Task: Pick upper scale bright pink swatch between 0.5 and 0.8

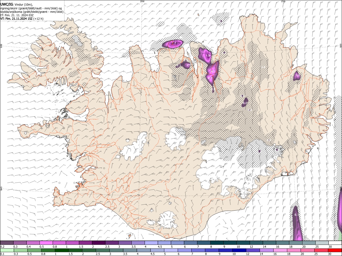Action: point(46,243)
